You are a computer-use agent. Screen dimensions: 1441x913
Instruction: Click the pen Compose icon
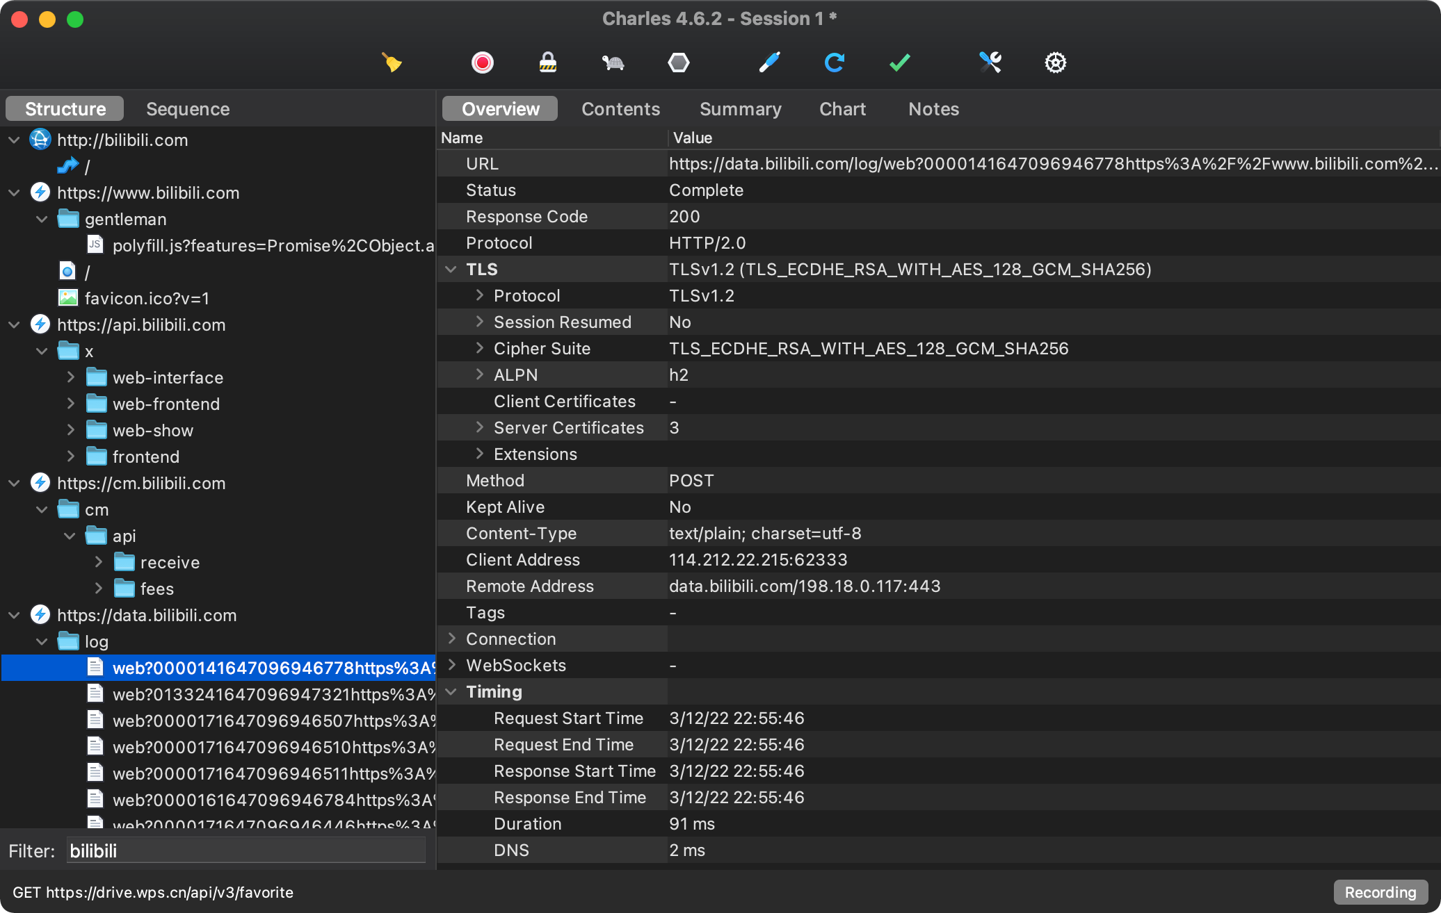point(769,63)
